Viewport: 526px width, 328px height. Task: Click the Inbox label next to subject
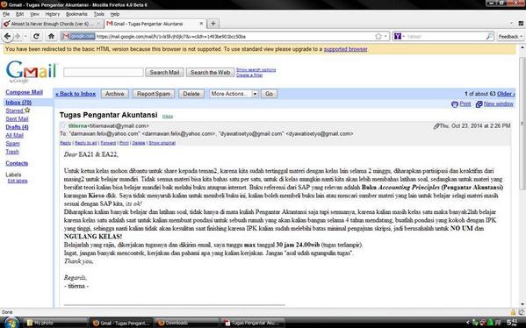coord(168,117)
